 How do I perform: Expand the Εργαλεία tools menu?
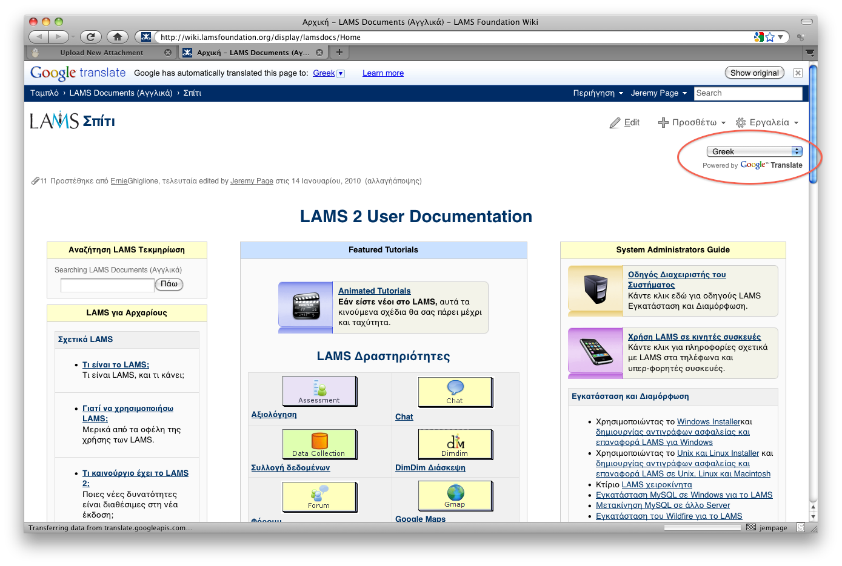[x=767, y=122]
